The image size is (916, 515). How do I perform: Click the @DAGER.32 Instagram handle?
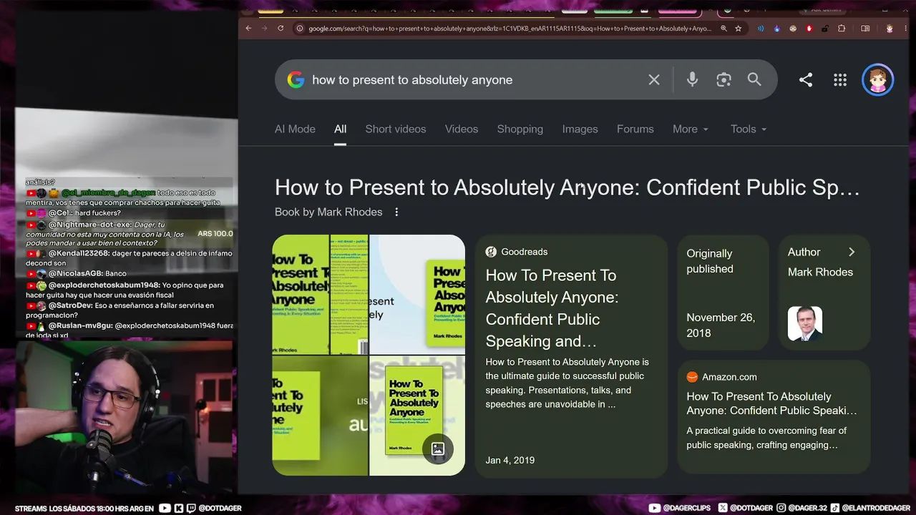tap(808, 509)
